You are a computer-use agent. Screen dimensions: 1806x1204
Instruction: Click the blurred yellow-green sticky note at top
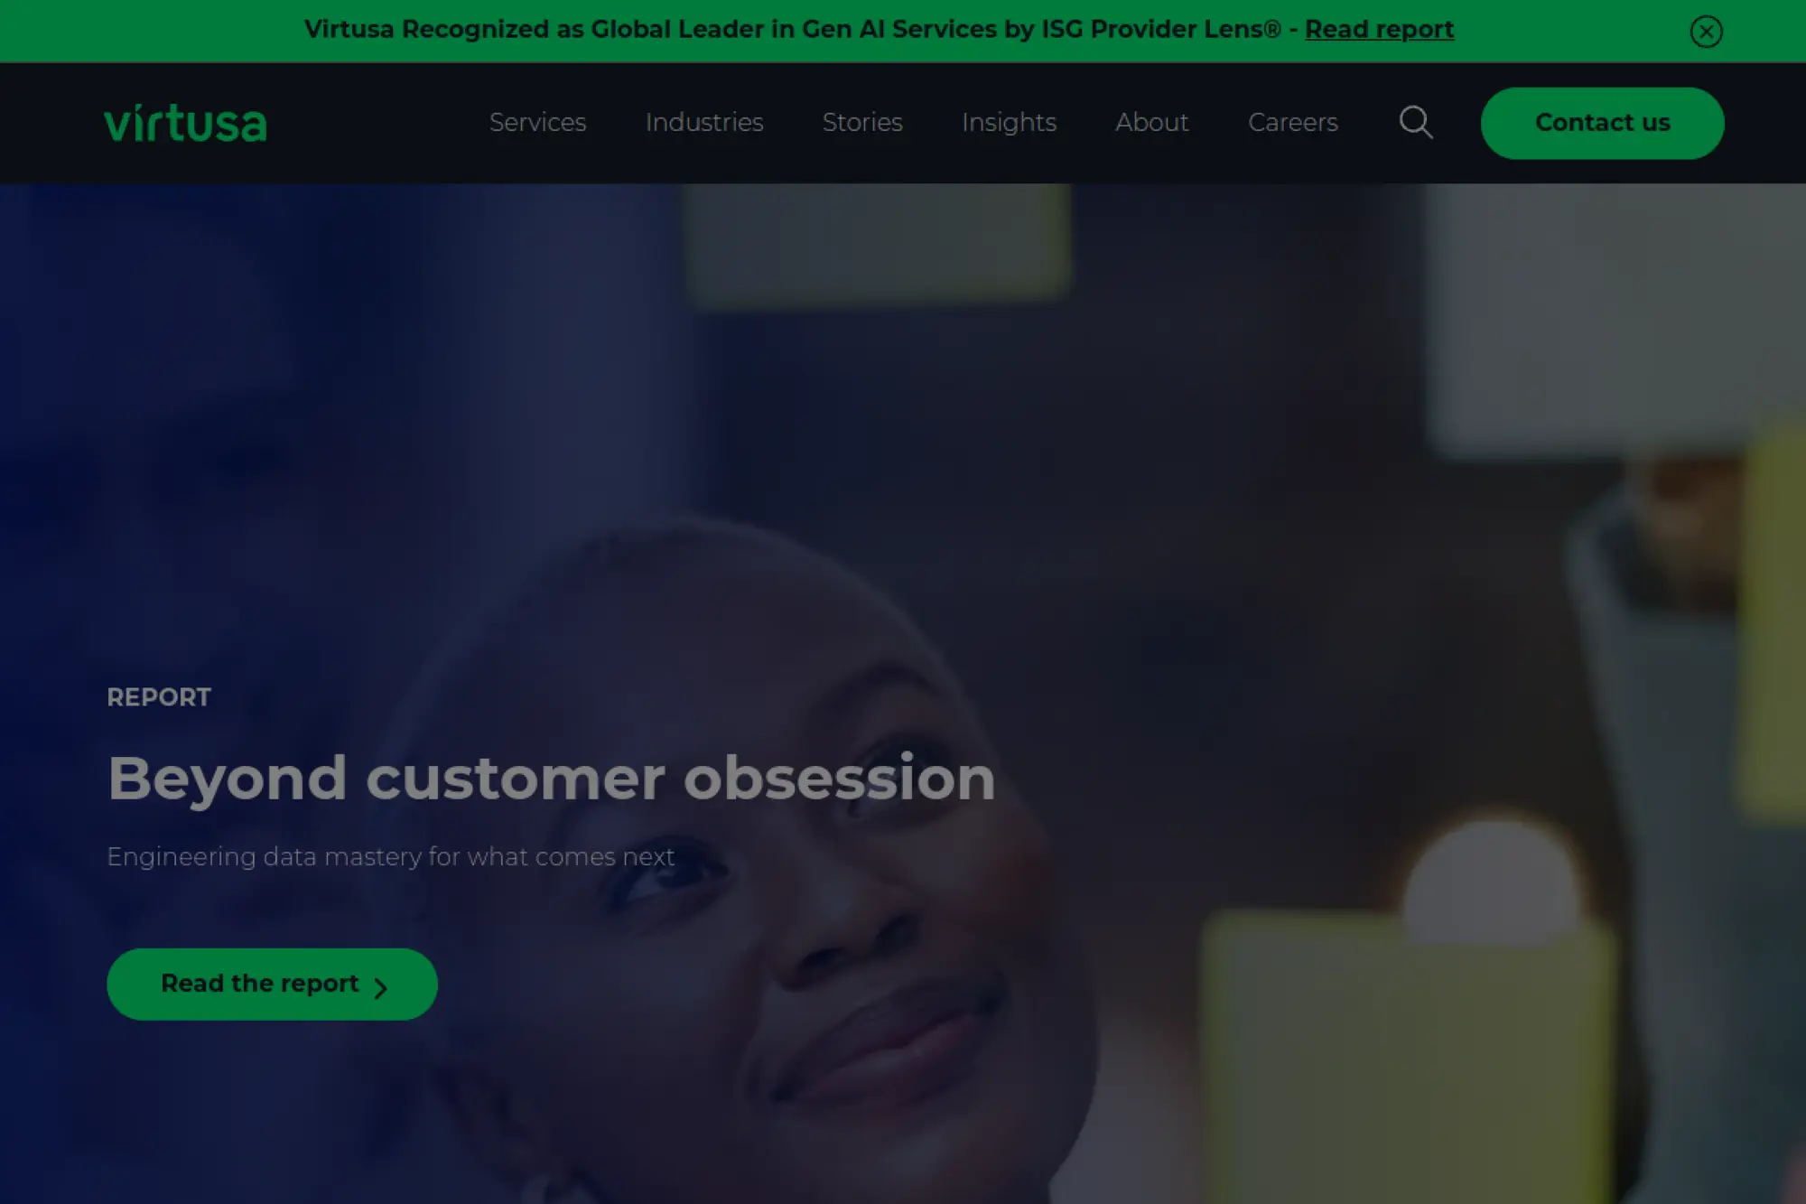click(876, 242)
